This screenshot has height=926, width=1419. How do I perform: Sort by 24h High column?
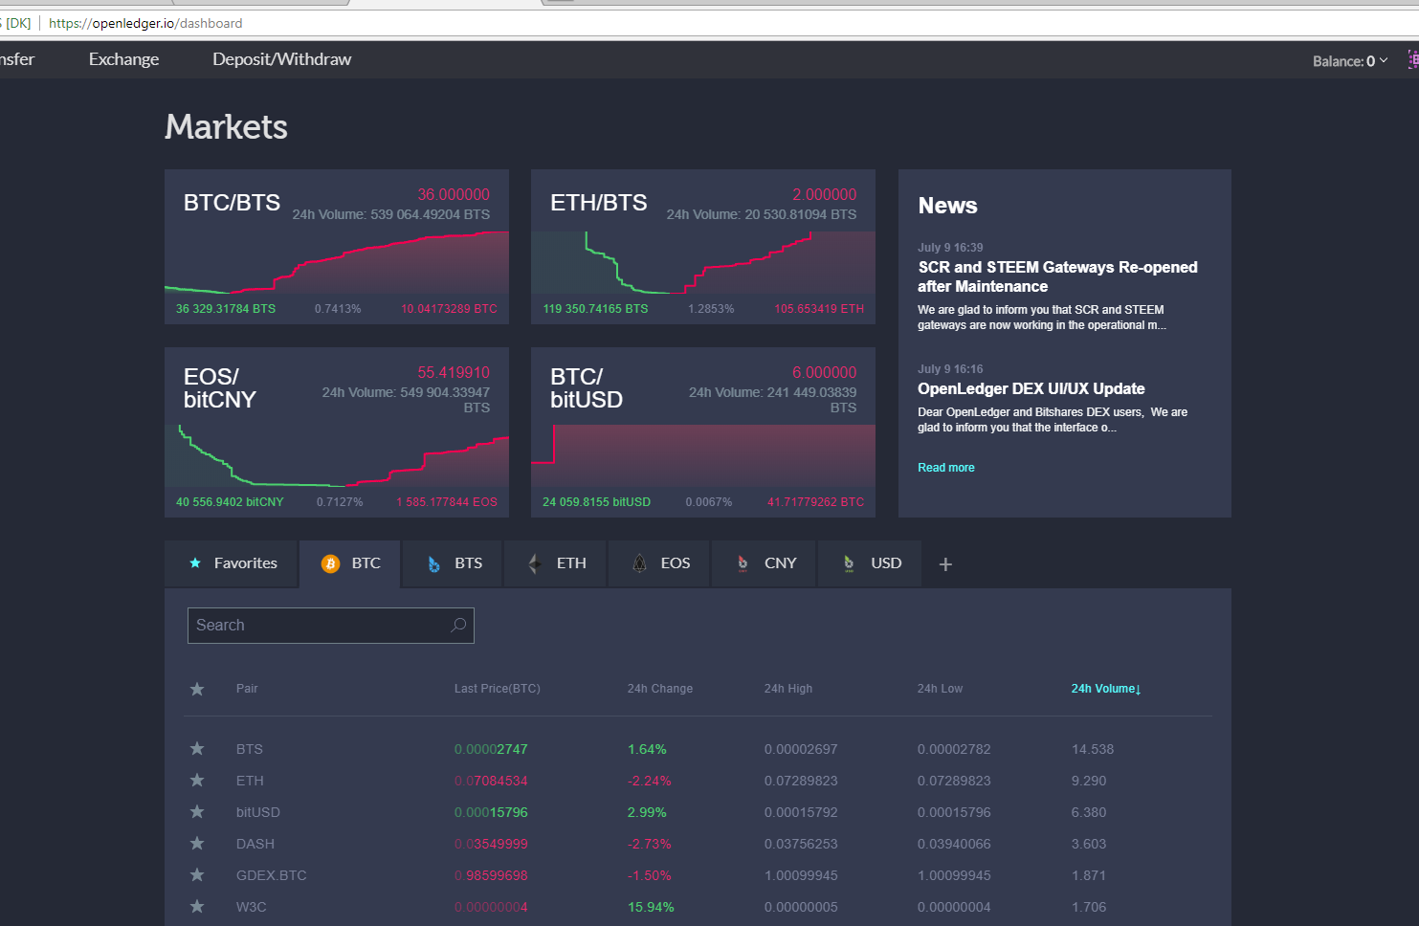pos(788,689)
